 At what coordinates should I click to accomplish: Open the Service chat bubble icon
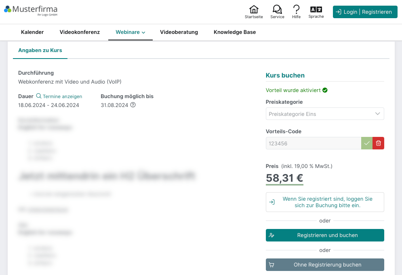[277, 8]
